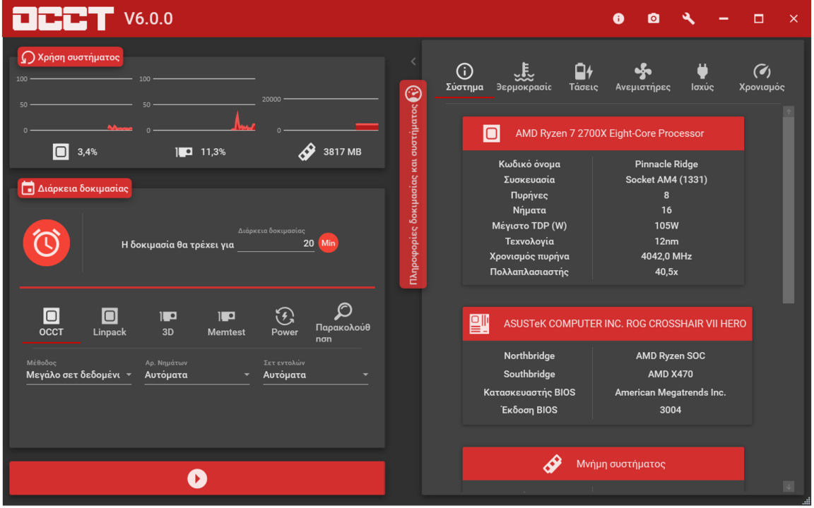Click the RAM usage memory icon
Screen dimensions: 814x508
click(307, 152)
